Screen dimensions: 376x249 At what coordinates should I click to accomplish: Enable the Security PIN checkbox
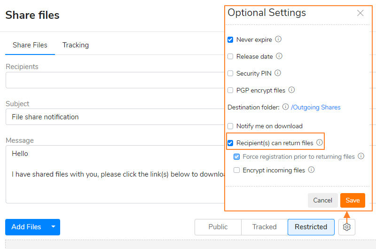(x=230, y=73)
